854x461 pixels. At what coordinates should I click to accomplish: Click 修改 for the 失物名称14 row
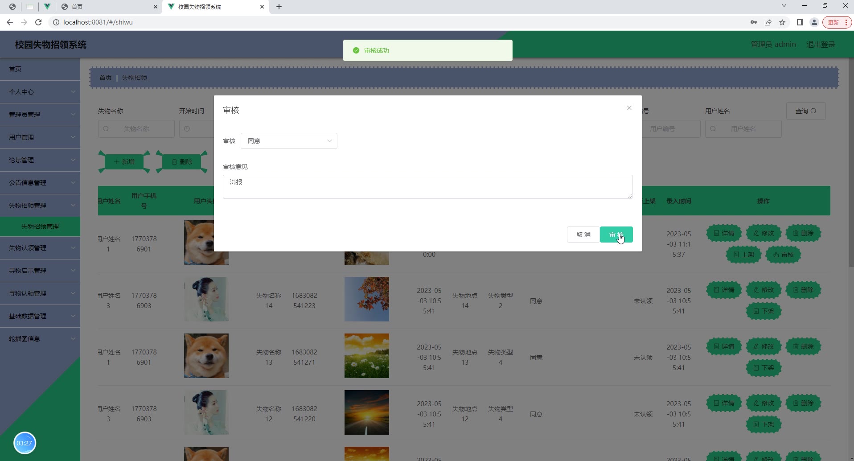(764, 290)
